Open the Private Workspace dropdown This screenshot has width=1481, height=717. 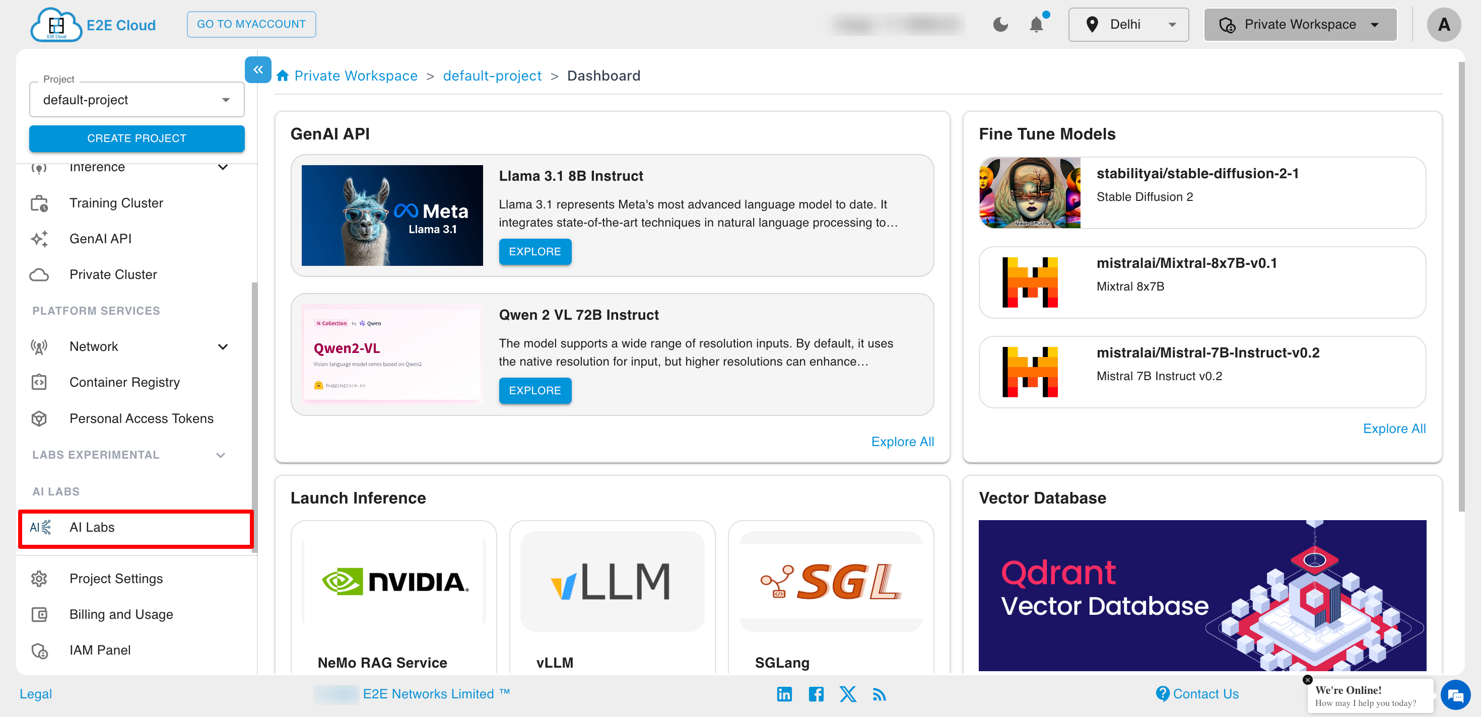(x=1300, y=24)
